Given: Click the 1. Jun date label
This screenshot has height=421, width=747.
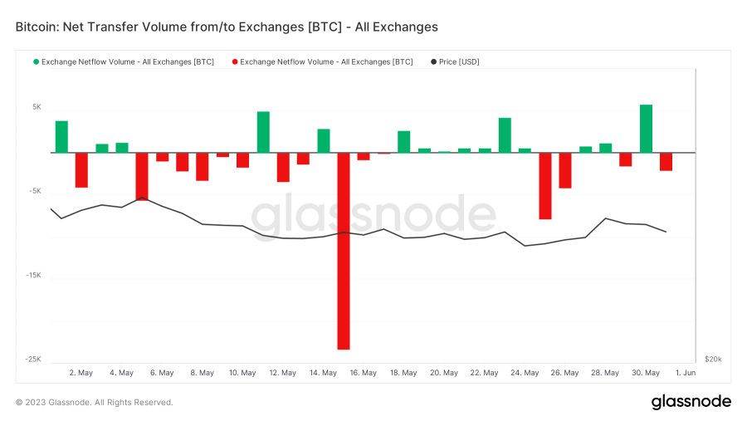Looking at the screenshot, I should click(686, 373).
